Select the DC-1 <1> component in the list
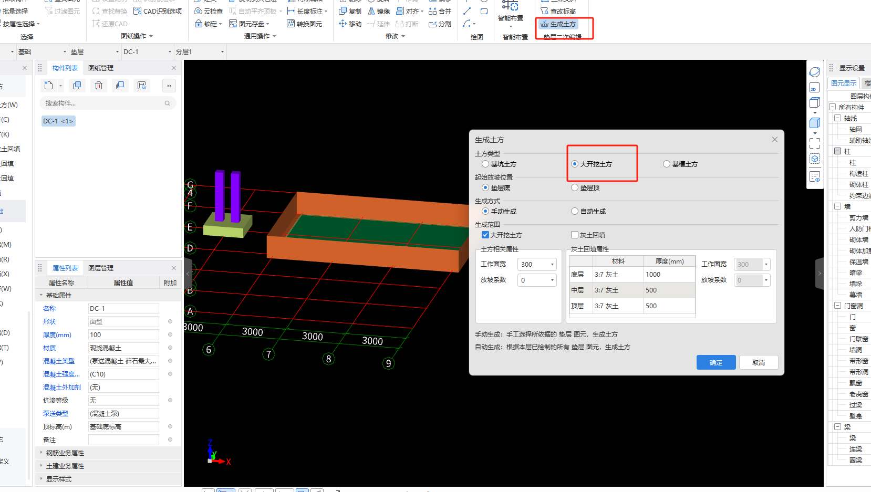 58,121
